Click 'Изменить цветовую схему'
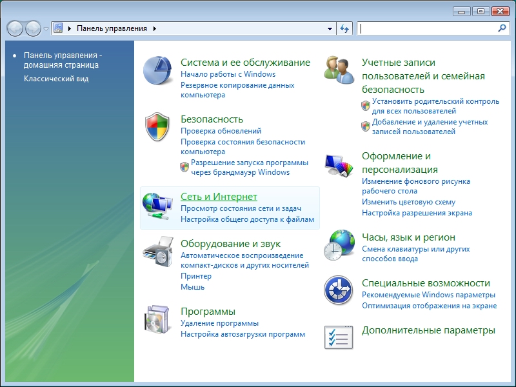 tap(409, 202)
